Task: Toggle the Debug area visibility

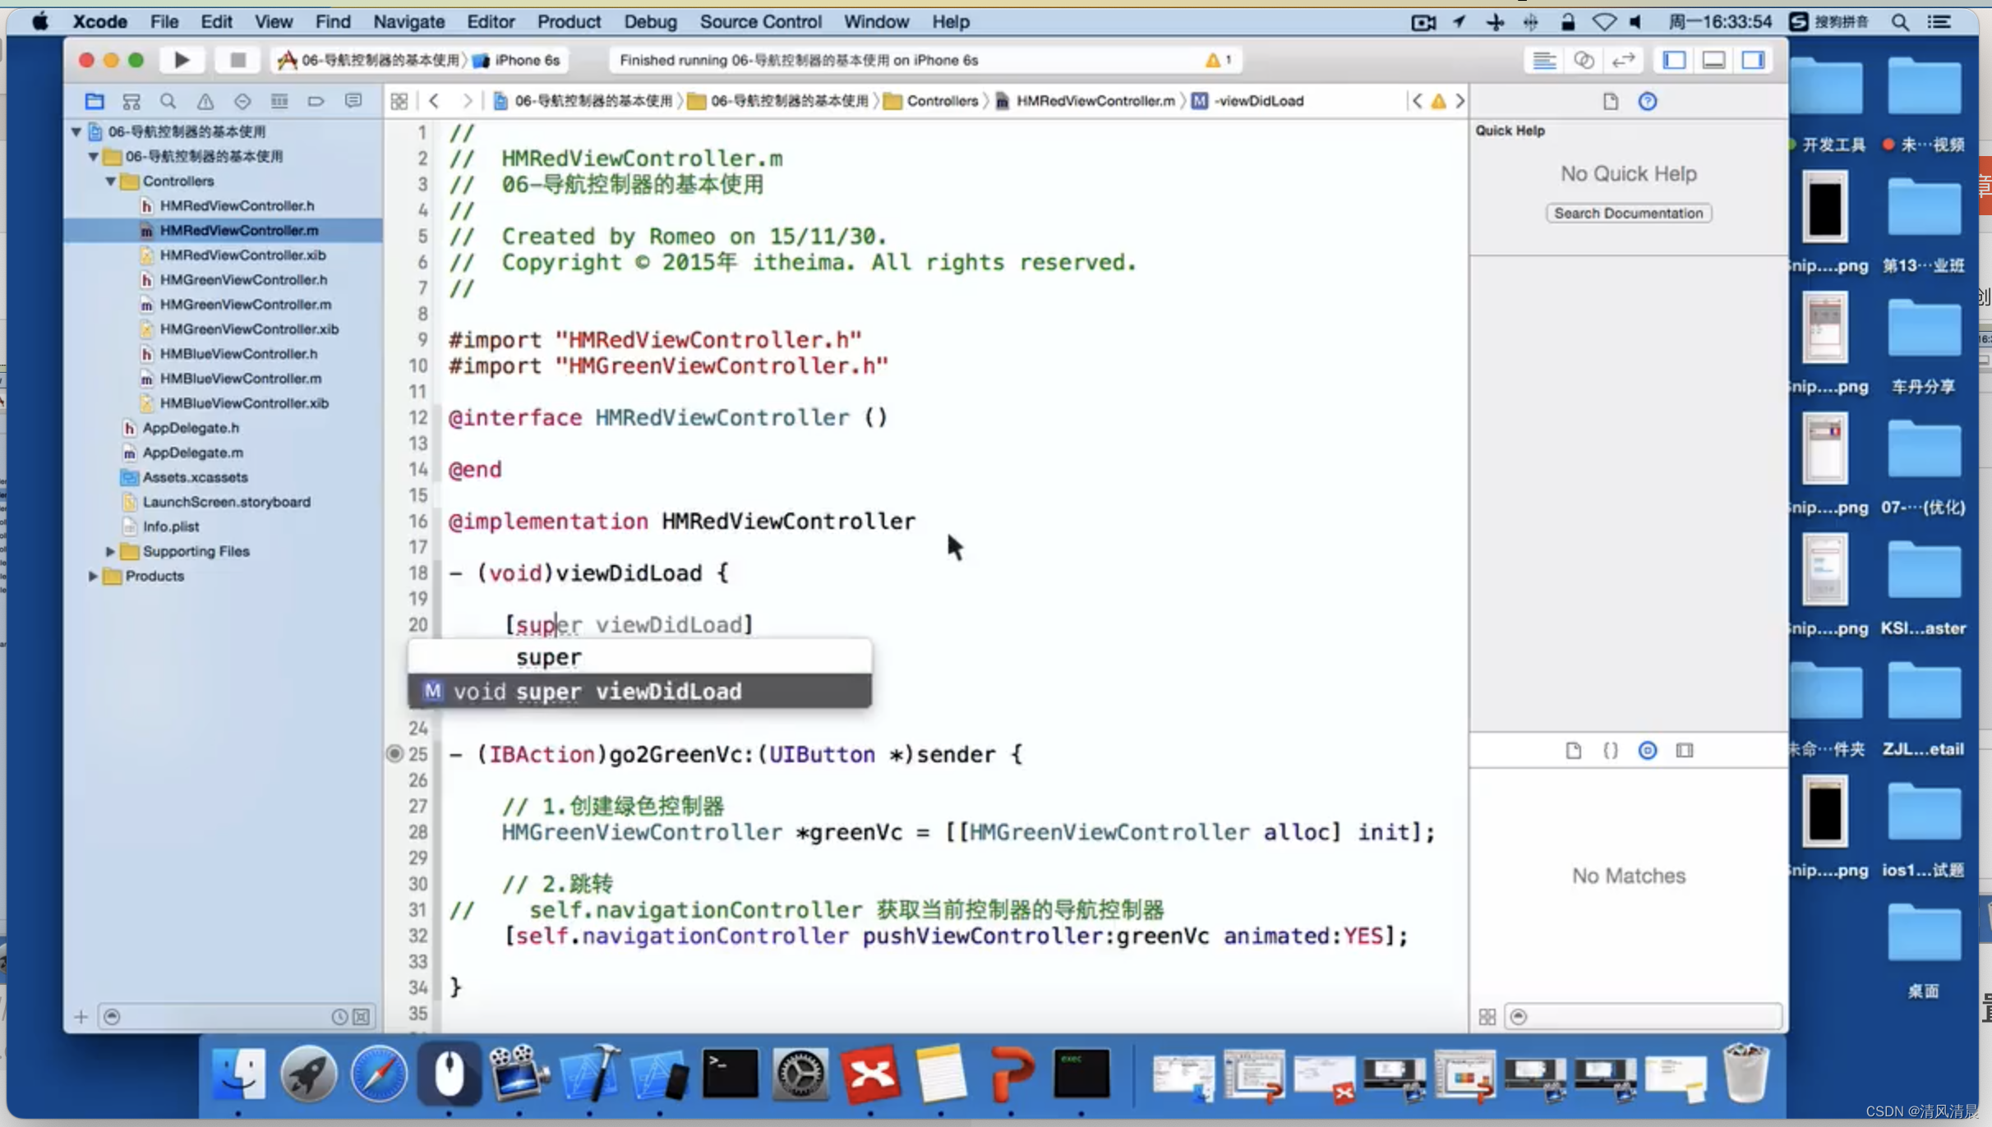Action: [1713, 60]
